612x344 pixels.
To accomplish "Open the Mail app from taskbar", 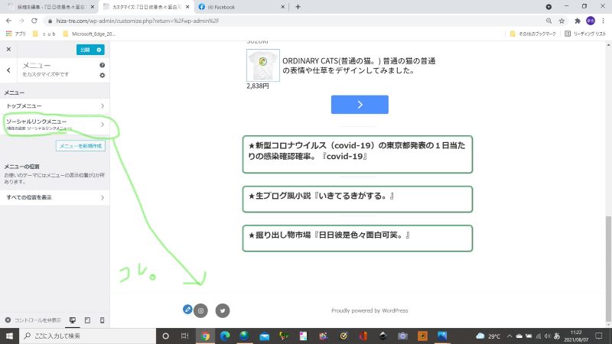I will [x=264, y=336].
